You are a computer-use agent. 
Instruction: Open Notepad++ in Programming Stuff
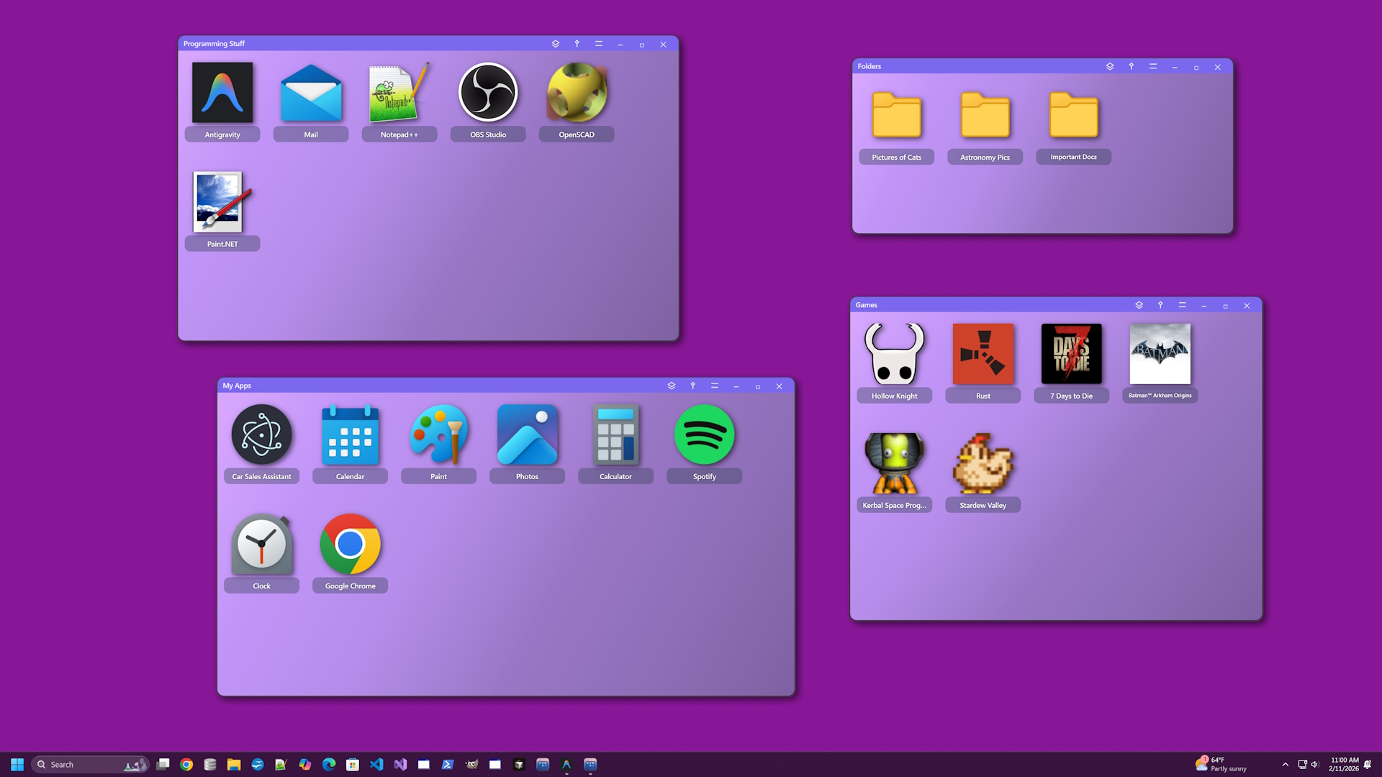pos(399,94)
